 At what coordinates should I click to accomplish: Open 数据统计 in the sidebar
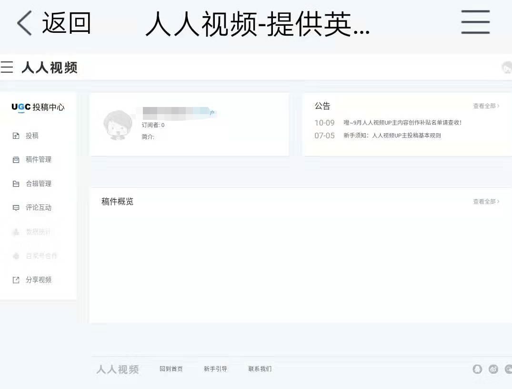pos(39,232)
